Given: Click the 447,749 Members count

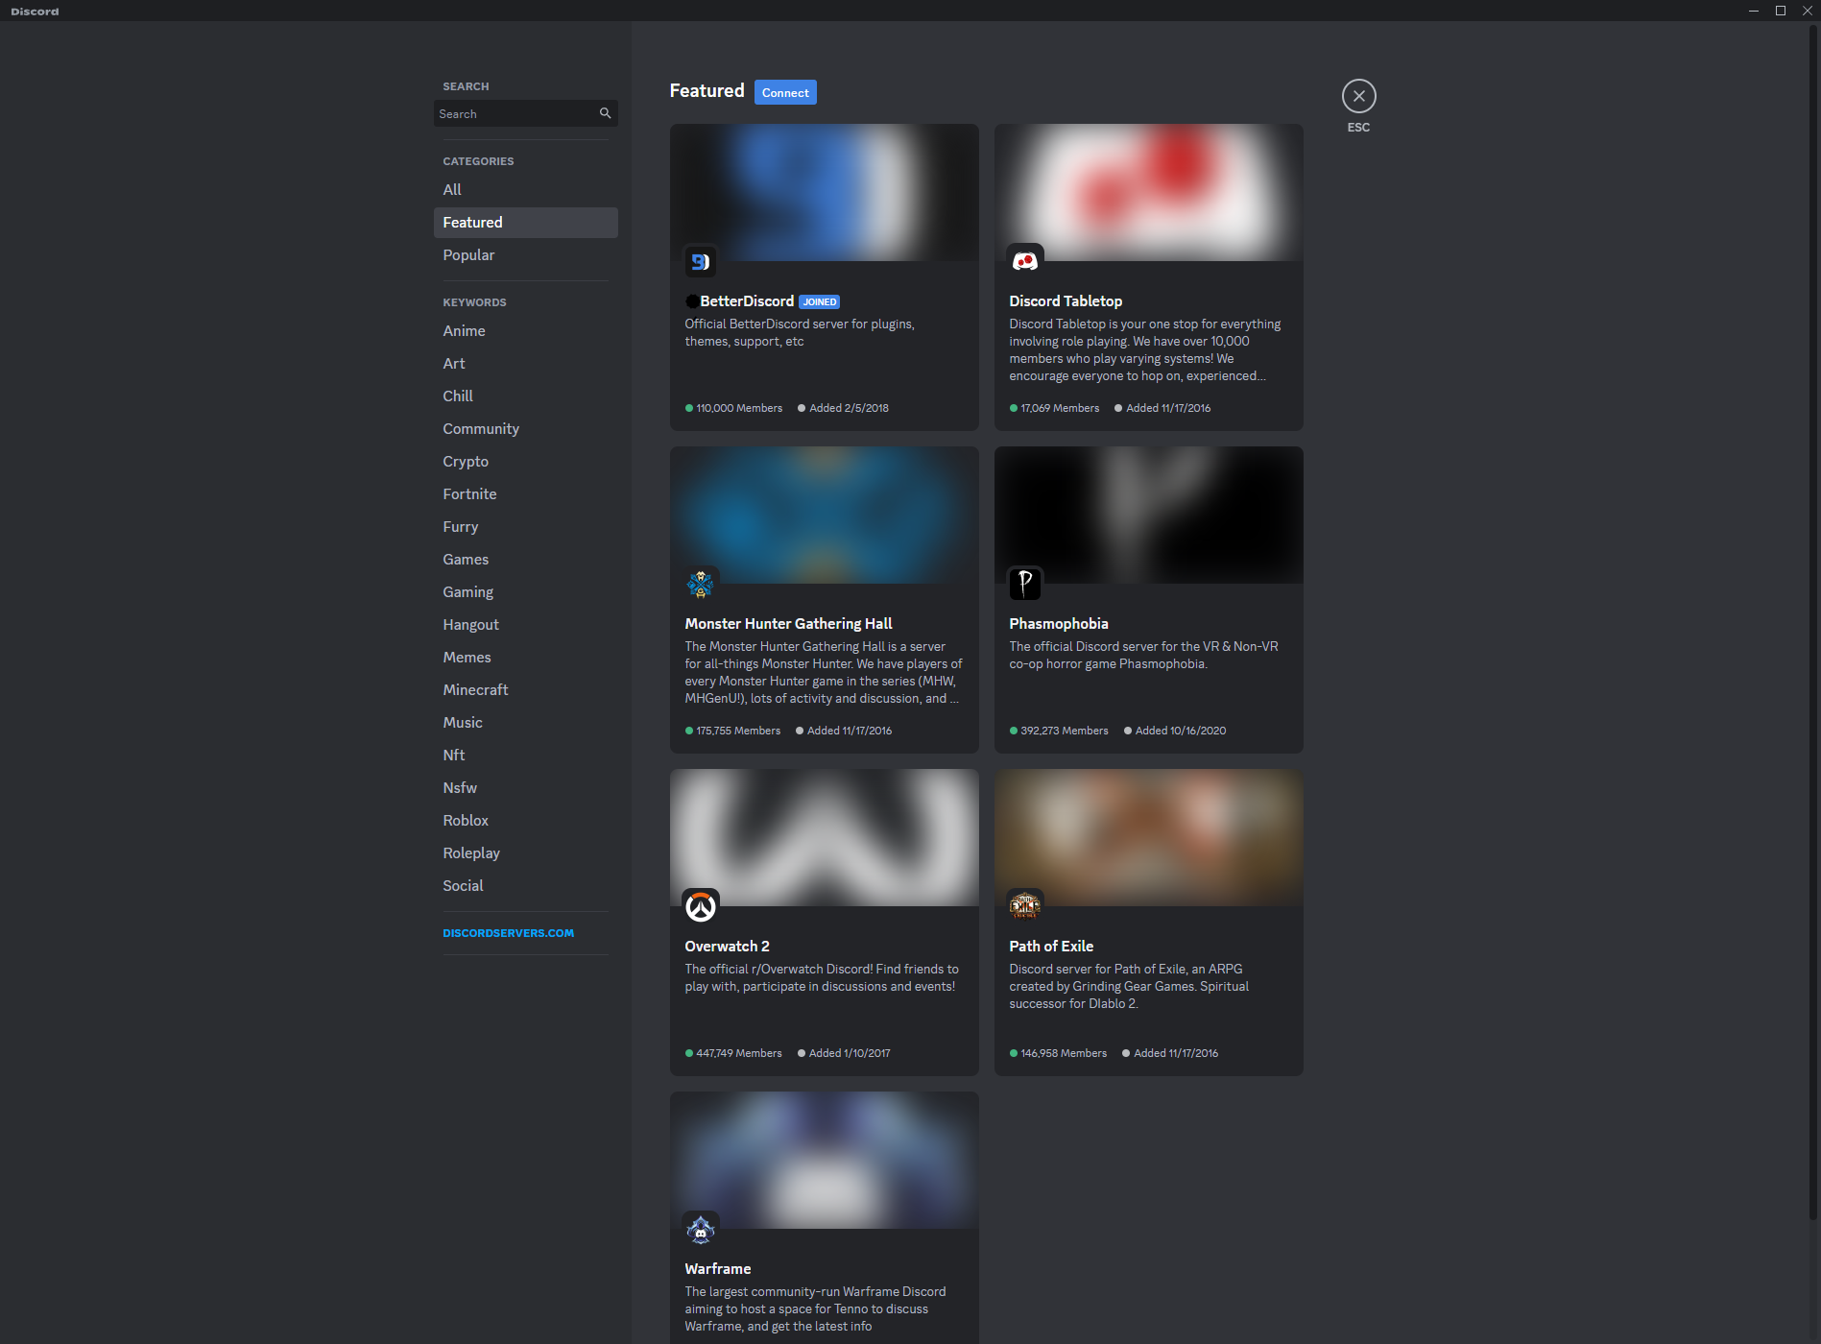Looking at the screenshot, I should (x=739, y=1053).
